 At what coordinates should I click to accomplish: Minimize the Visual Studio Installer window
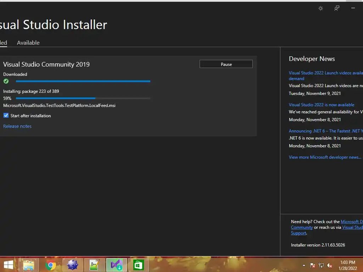[x=353, y=8]
